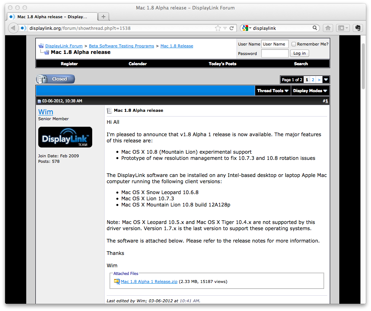The height and width of the screenshot is (311, 371).
Task: Click the 'Page 1 of 2' label
Action: click(x=292, y=80)
